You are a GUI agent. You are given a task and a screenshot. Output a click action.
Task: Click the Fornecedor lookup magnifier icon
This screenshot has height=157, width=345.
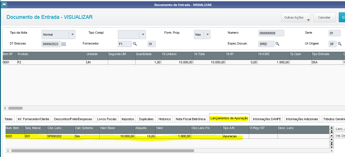tap(135, 44)
